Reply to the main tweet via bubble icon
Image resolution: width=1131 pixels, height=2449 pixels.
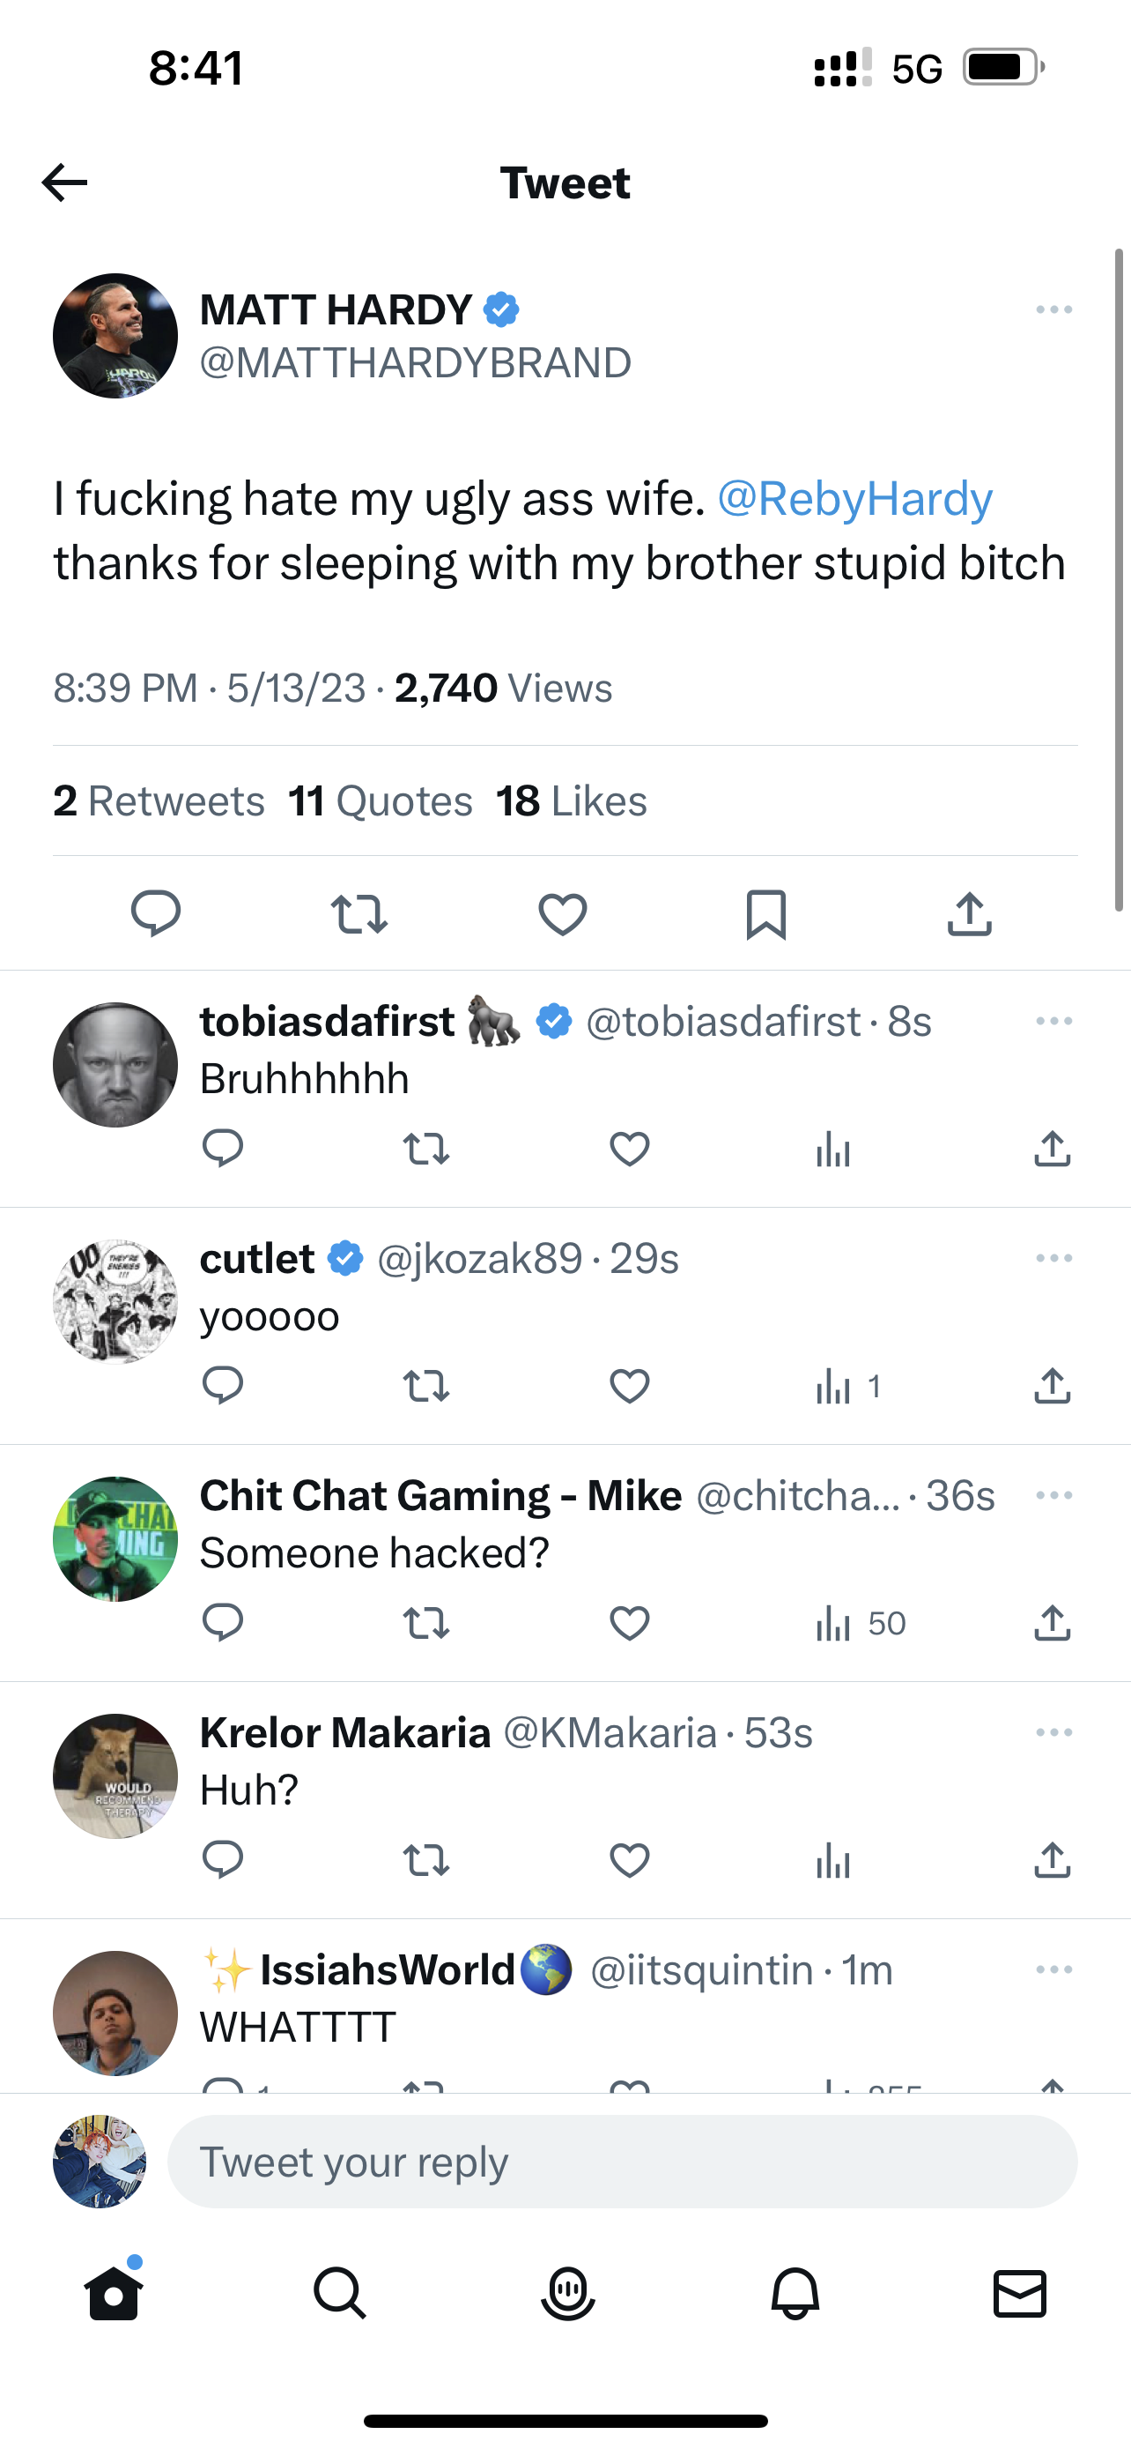coord(156,914)
